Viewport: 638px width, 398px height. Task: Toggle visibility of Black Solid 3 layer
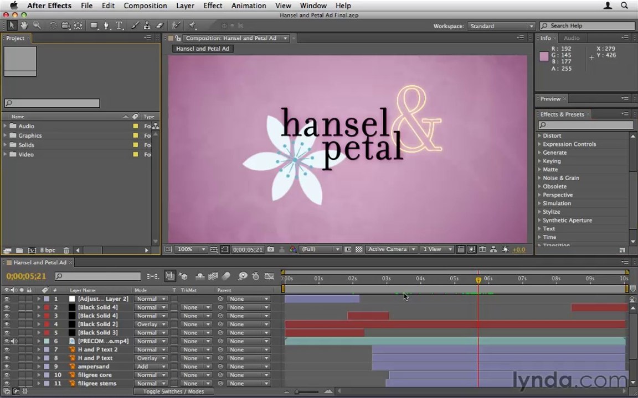click(7, 333)
